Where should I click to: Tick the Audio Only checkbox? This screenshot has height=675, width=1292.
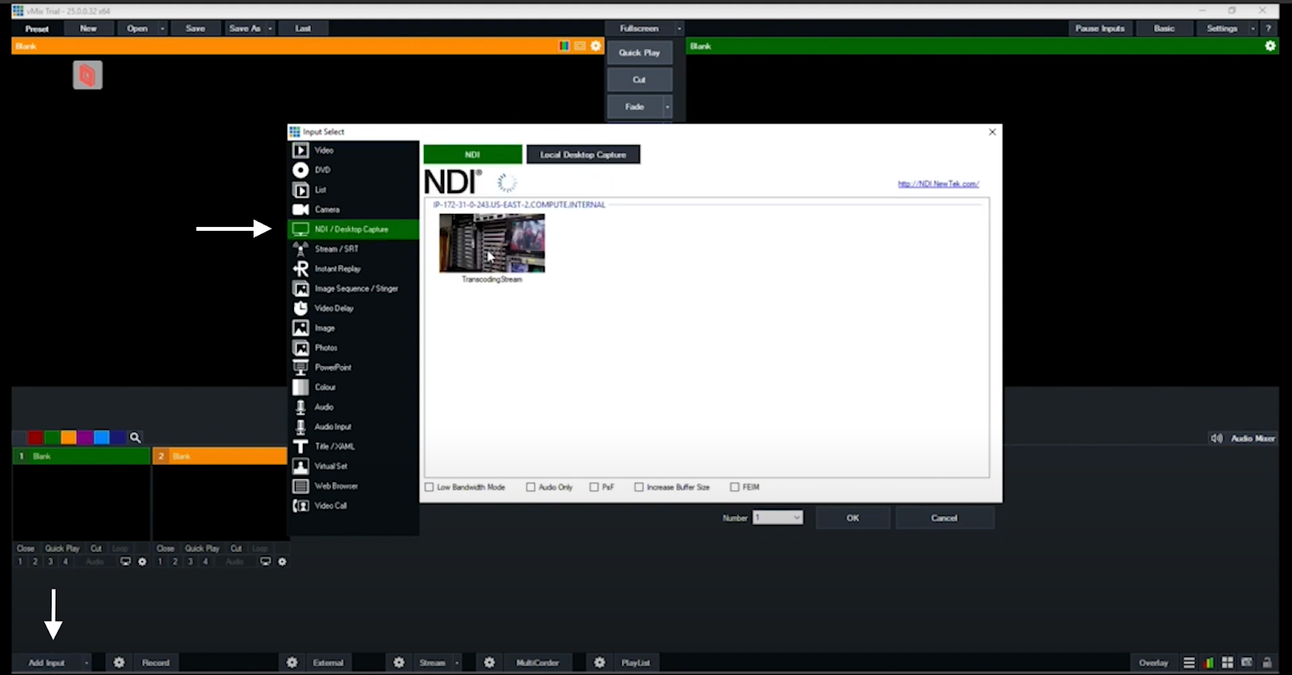click(531, 488)
